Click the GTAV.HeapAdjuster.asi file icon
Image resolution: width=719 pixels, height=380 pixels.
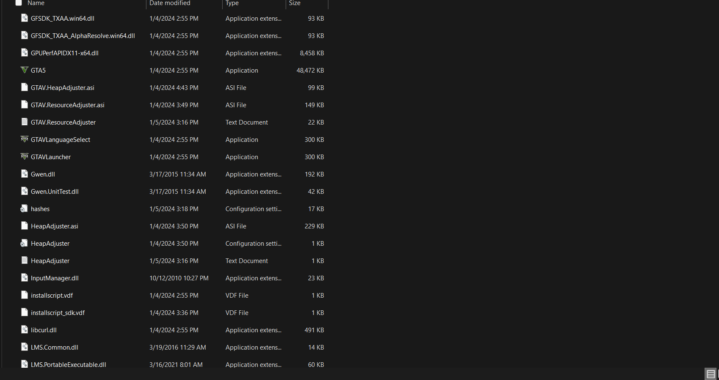(25, 87)
